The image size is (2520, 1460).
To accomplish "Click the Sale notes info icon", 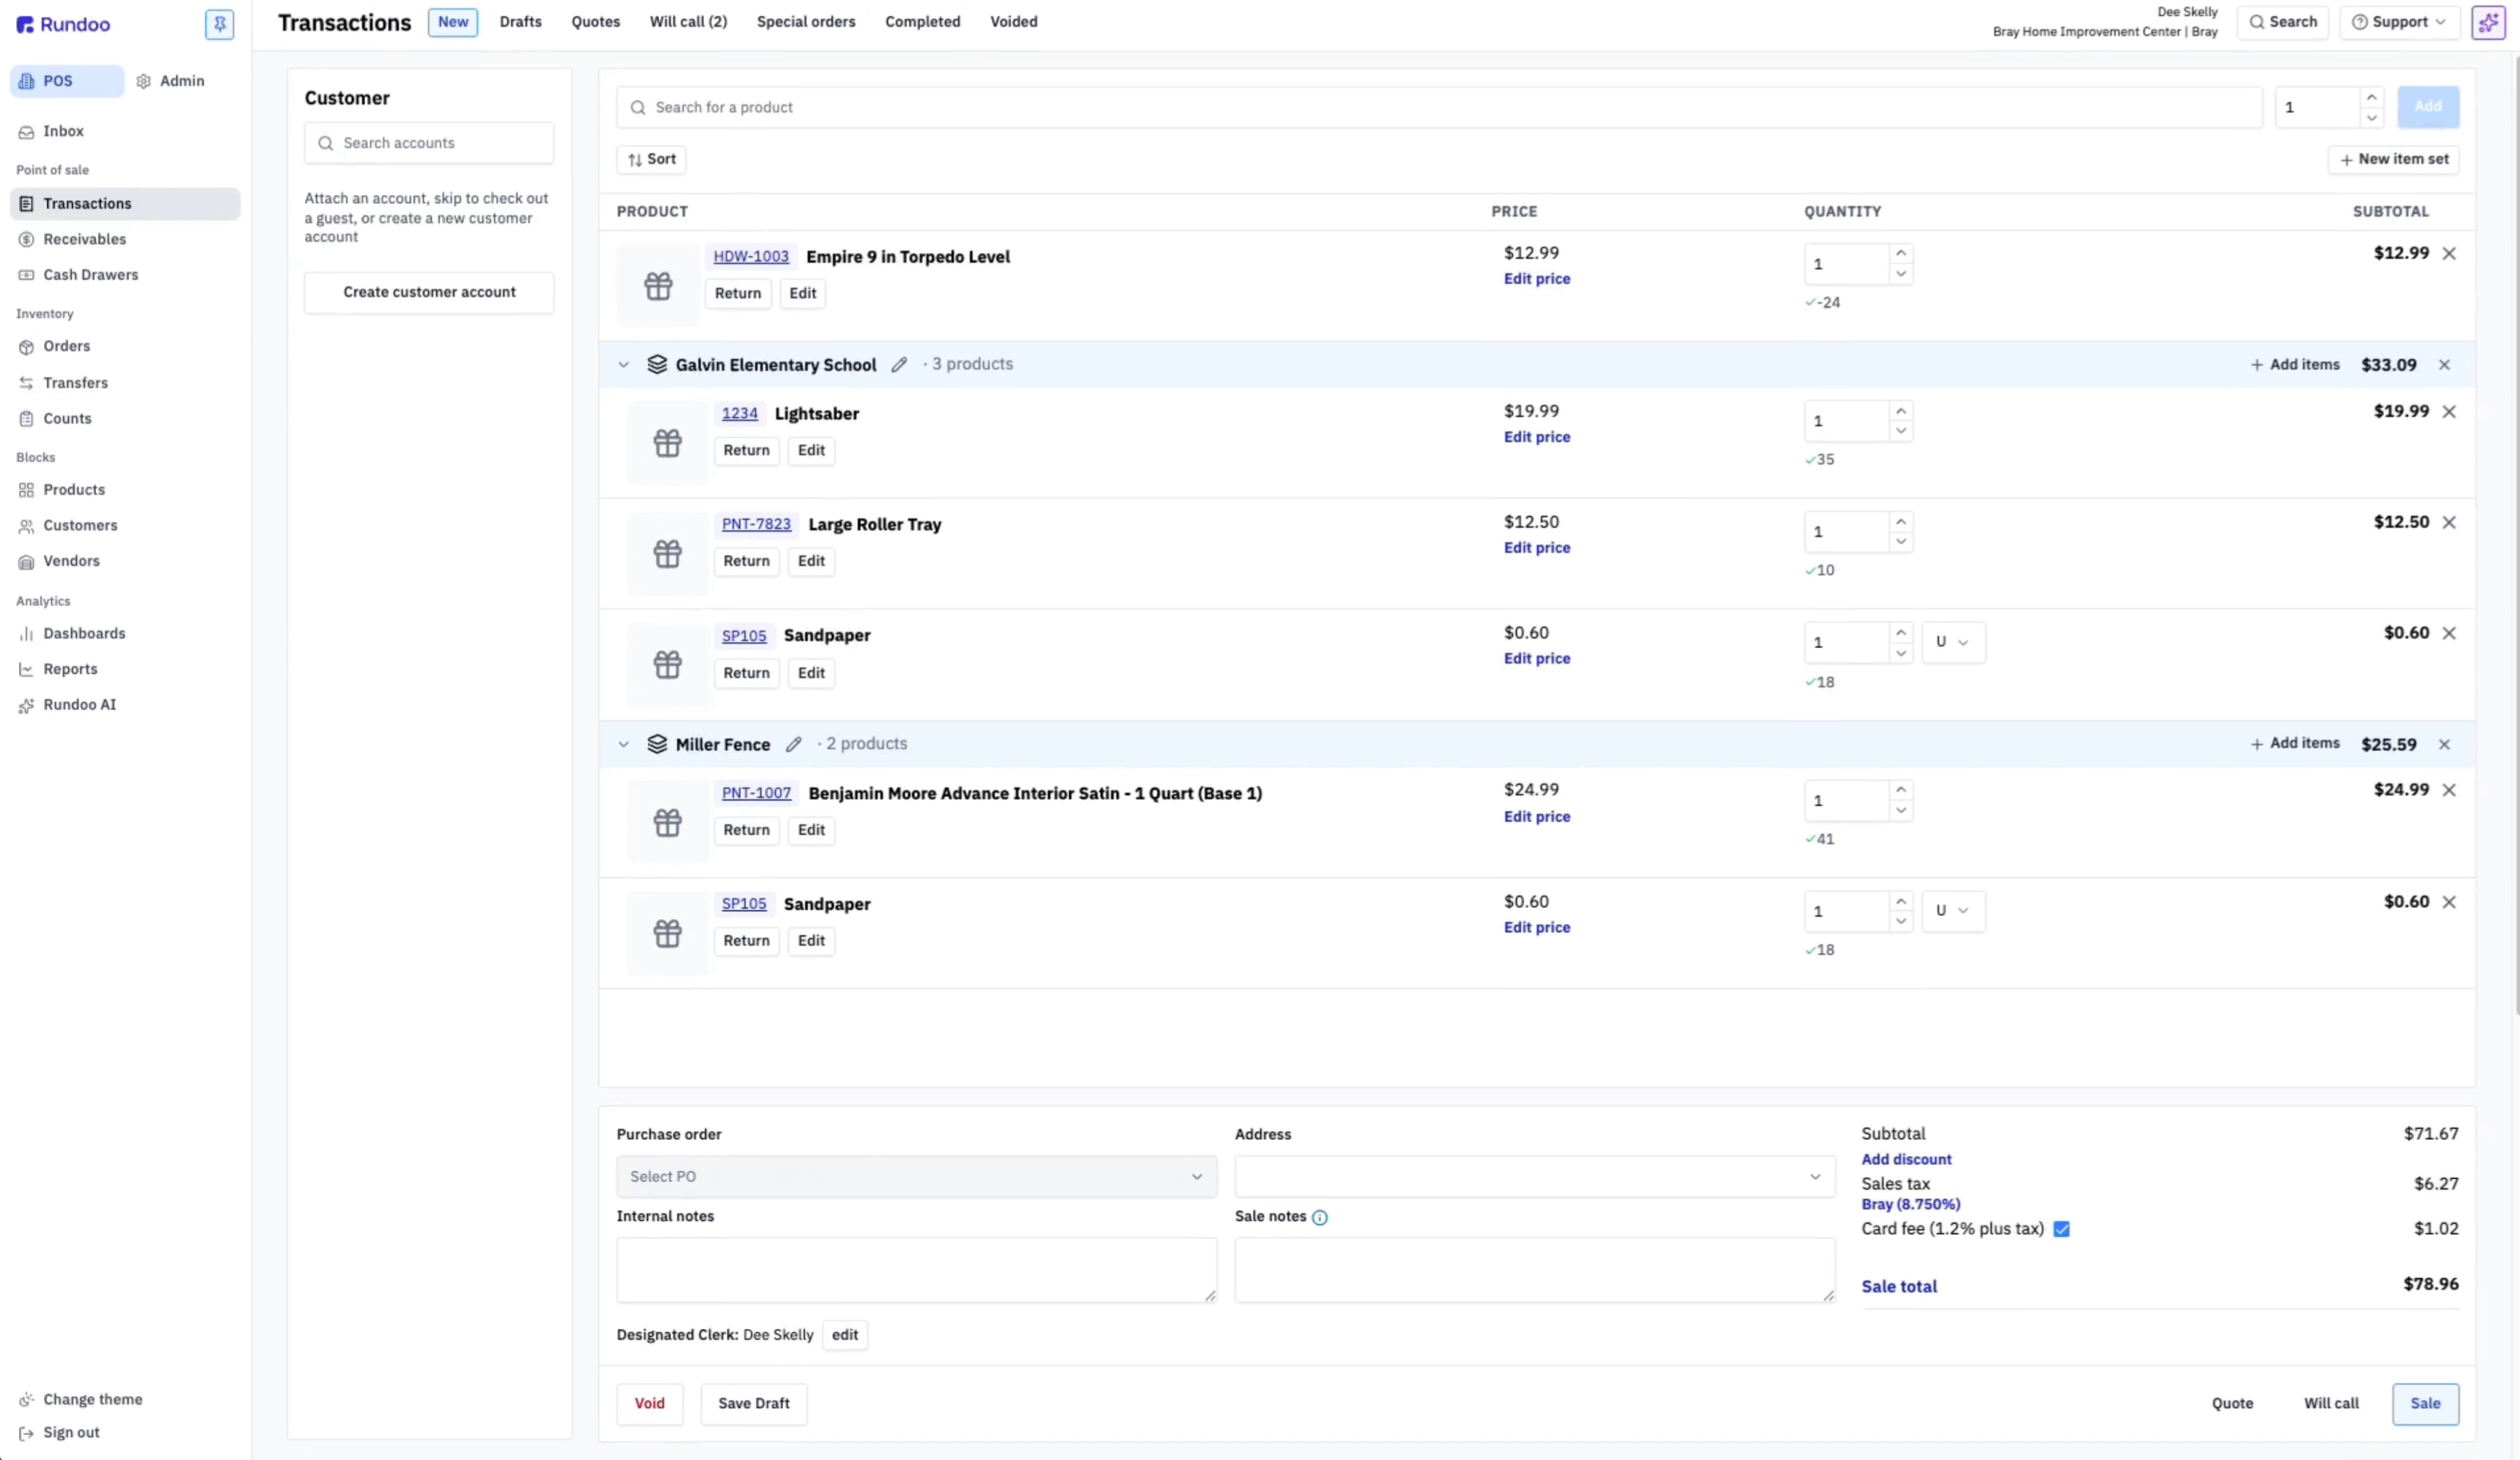I will (x=1319, y=1217).
